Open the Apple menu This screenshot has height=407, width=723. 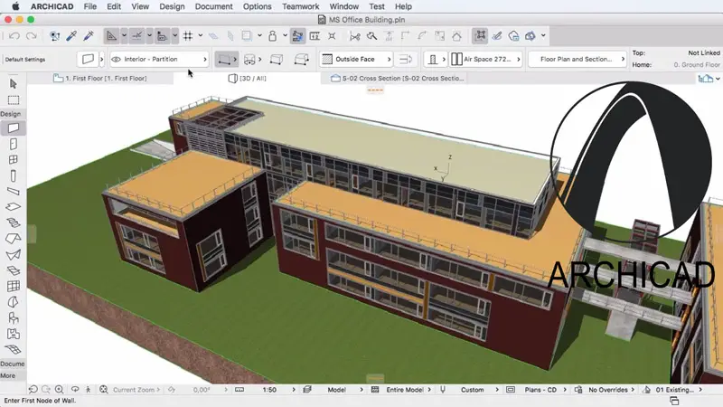pos(14,6)
